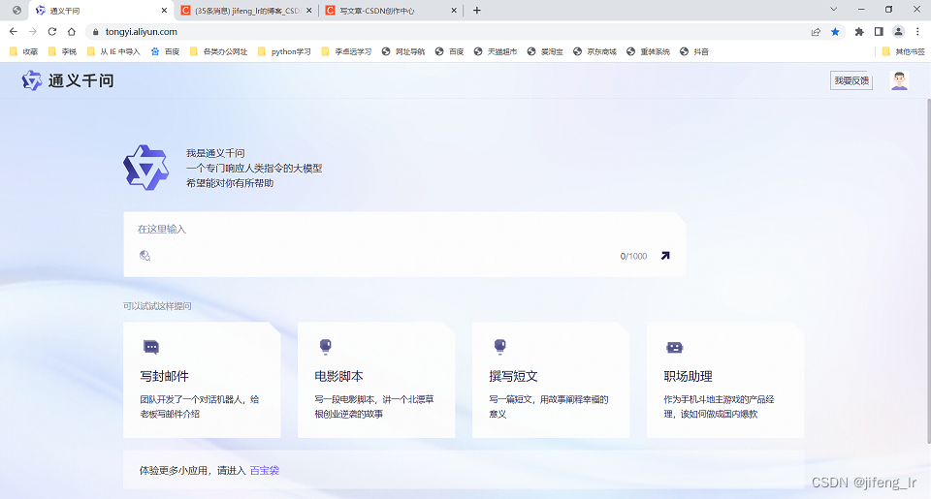The height and width of the screenshot is (499, 931).
Task: Expand the python学习 bookmark folder
Action: tap(284, 51)
